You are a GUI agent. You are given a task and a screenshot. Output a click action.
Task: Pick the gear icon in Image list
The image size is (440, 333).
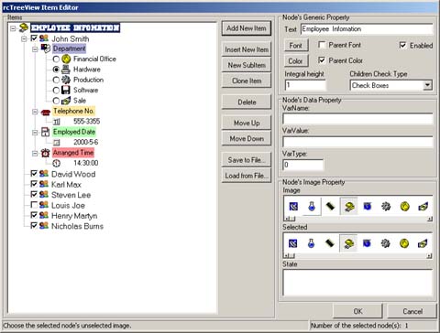tap(386, 207)
